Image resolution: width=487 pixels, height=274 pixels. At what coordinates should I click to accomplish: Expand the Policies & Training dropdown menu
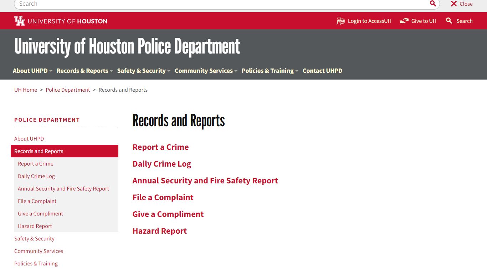point(270,71)
